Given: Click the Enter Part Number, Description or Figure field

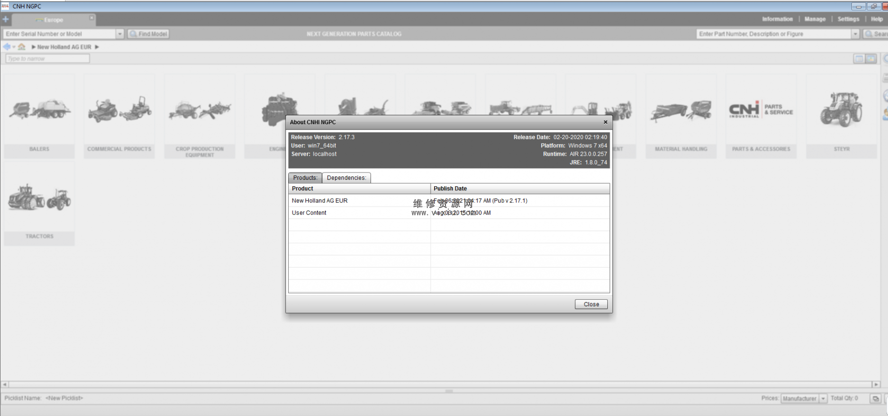Looking at the screenshot, I should (x=774, y=34).
